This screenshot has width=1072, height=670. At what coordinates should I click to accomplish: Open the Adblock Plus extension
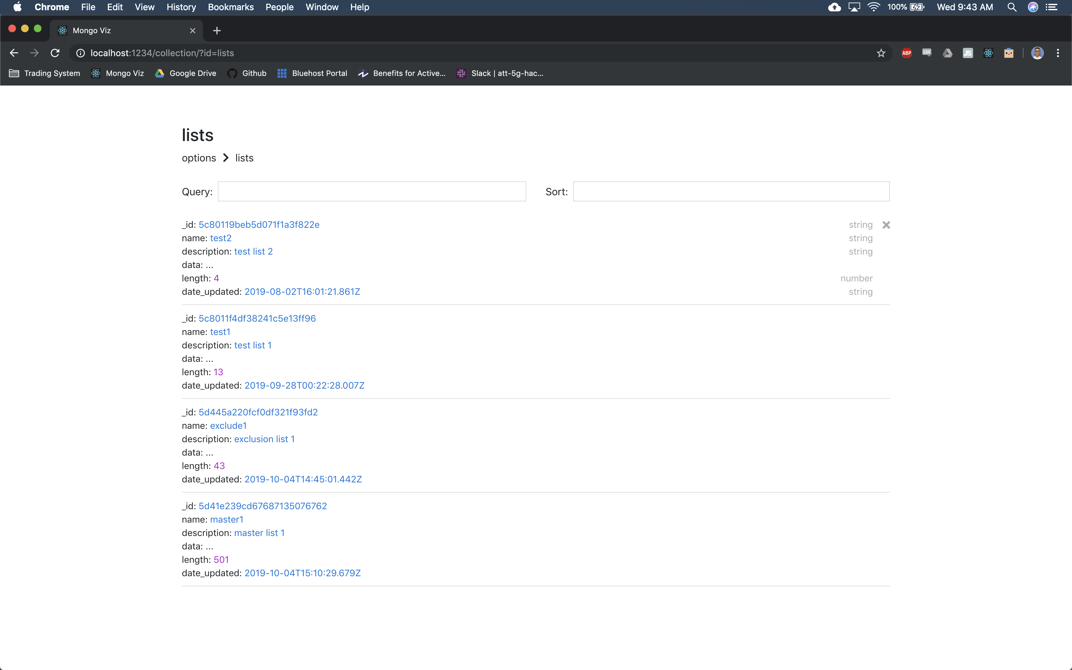(906, 53)
